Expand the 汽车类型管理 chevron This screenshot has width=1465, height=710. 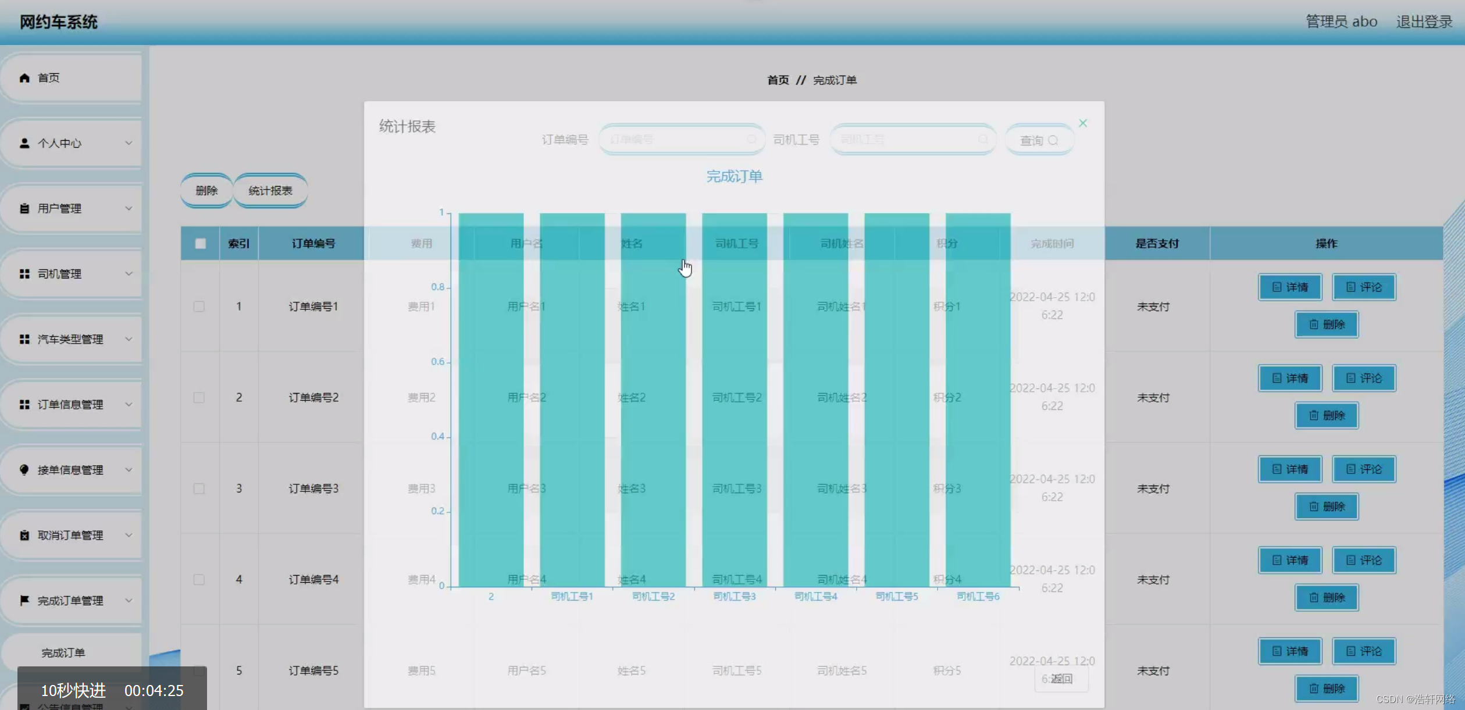(129, 339)
